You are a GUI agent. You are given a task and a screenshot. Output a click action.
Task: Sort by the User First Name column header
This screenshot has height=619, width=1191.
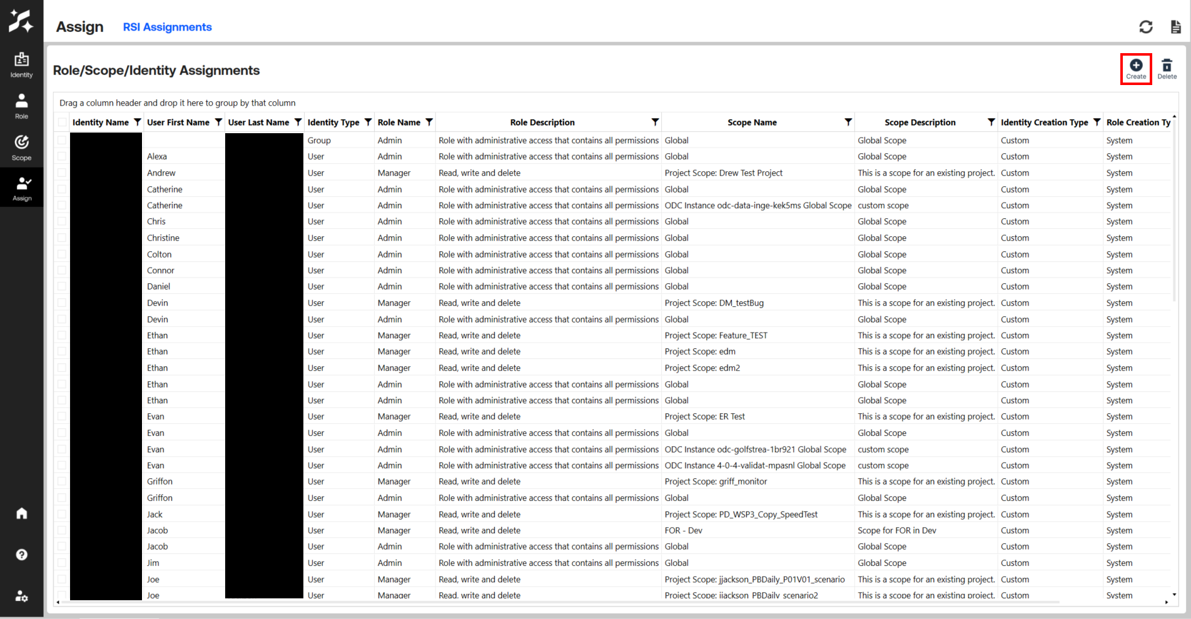[178, 122]
